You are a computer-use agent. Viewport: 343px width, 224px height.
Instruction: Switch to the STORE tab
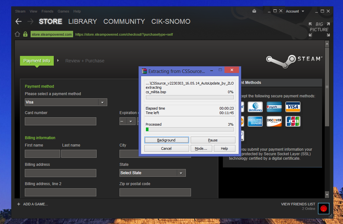click(51, 22)
